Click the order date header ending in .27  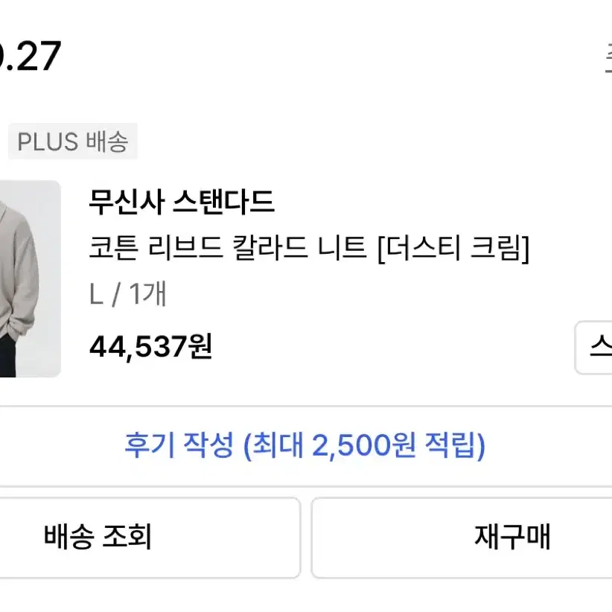point(31,56)
